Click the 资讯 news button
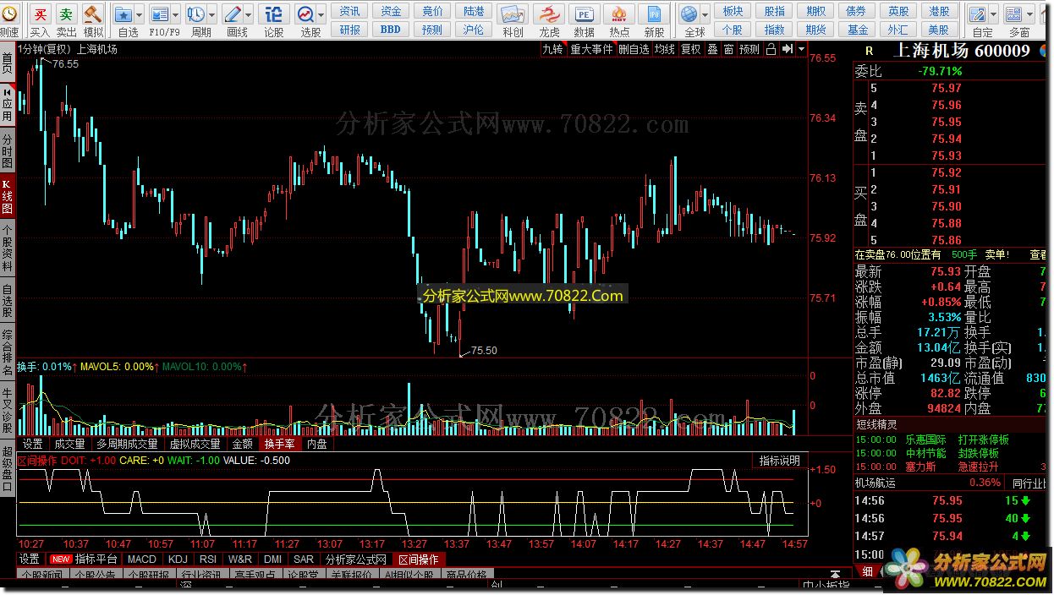The height and width of the screenshot is (595, 1054). click(349, 11)
